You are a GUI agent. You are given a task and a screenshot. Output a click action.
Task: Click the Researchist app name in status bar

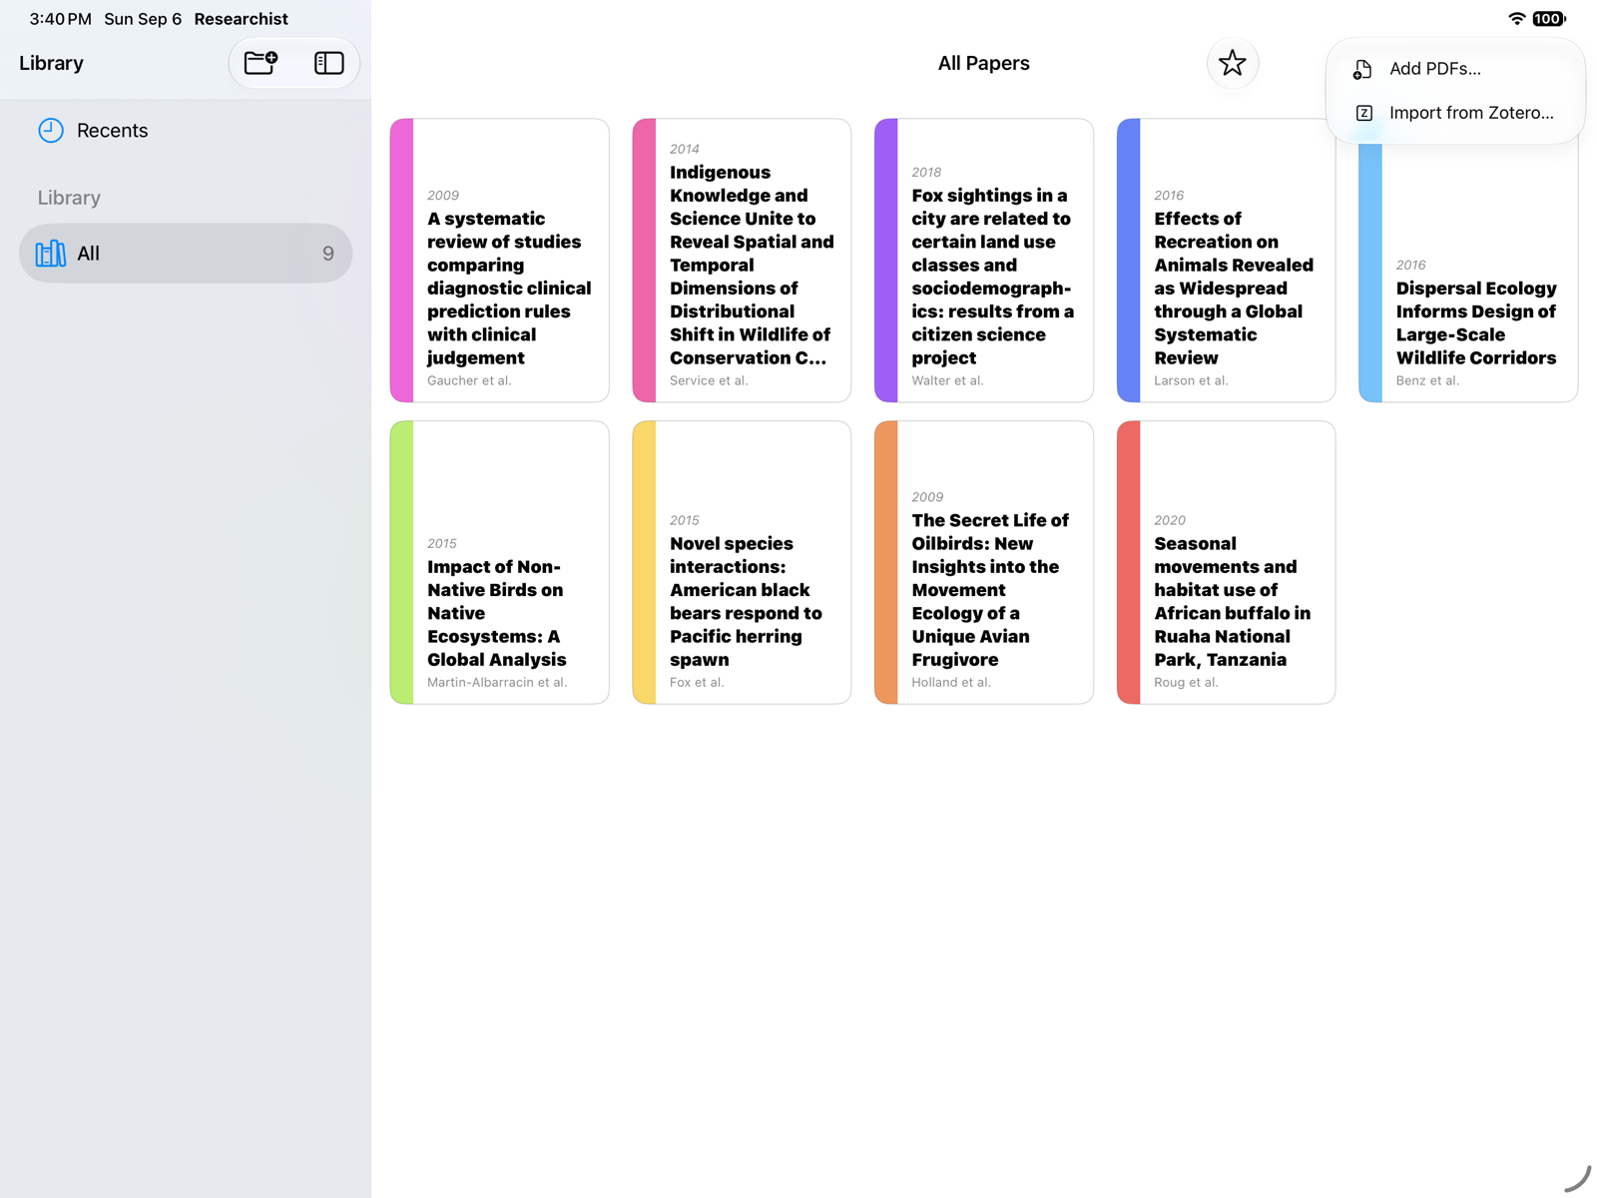(x=241, y=19)
